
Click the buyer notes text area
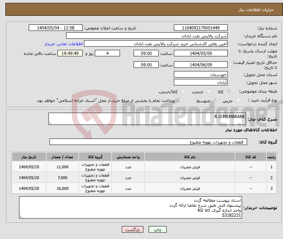point(130,207)
